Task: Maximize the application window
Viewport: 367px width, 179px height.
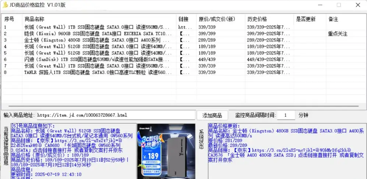Action: click(x=339, y=5)
